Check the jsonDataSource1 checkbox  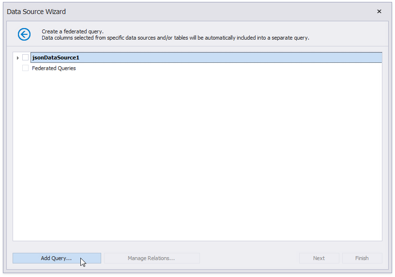26,58
